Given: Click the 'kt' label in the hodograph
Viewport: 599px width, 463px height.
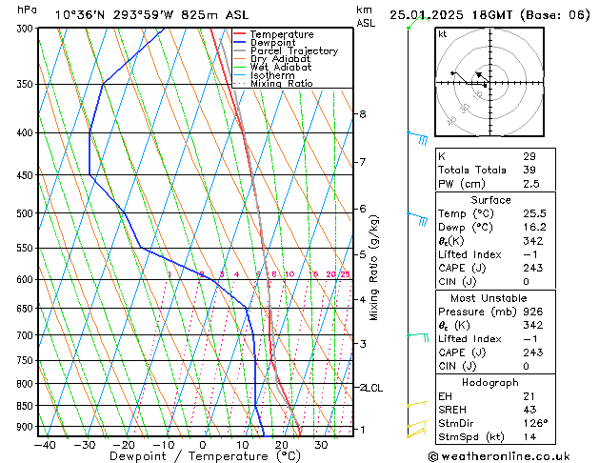Looking at the screenshot, I should [443, 34].
